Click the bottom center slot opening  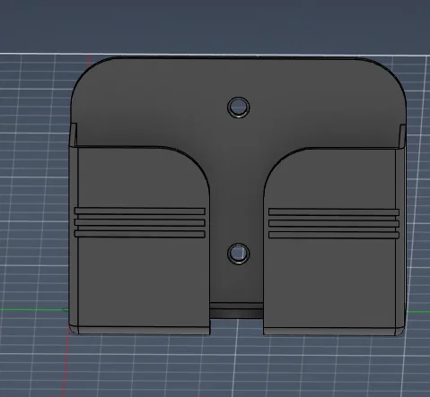[236, 311]
